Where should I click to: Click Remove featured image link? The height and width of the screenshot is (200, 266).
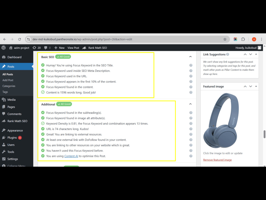217,160
